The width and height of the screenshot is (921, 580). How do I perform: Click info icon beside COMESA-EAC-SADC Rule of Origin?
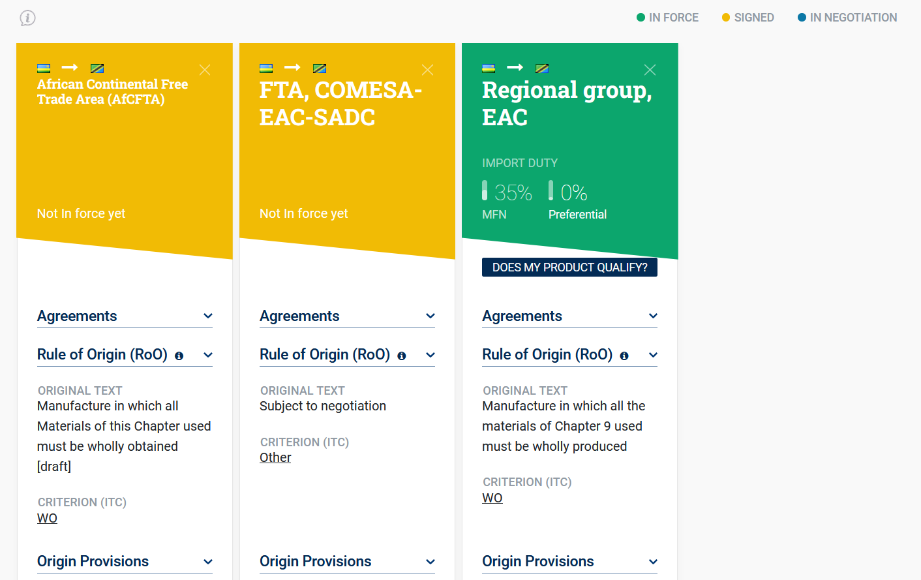[x=402, y=356]
